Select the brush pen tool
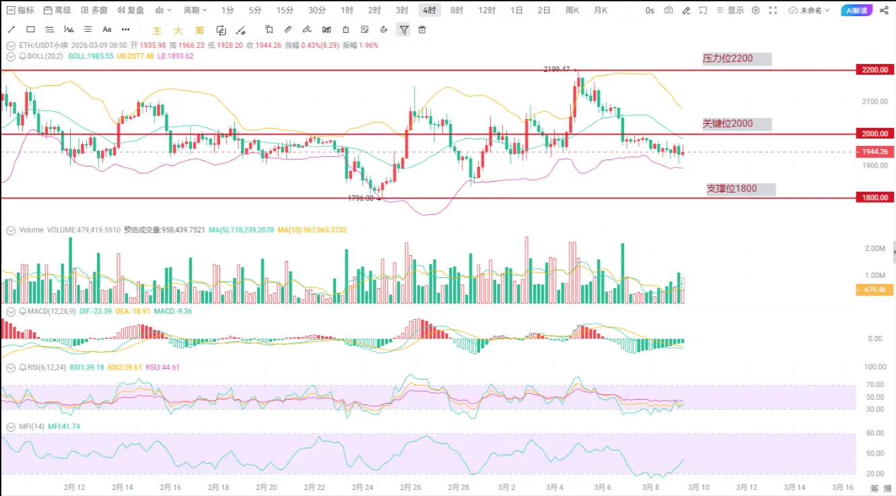 pos(307,29)
